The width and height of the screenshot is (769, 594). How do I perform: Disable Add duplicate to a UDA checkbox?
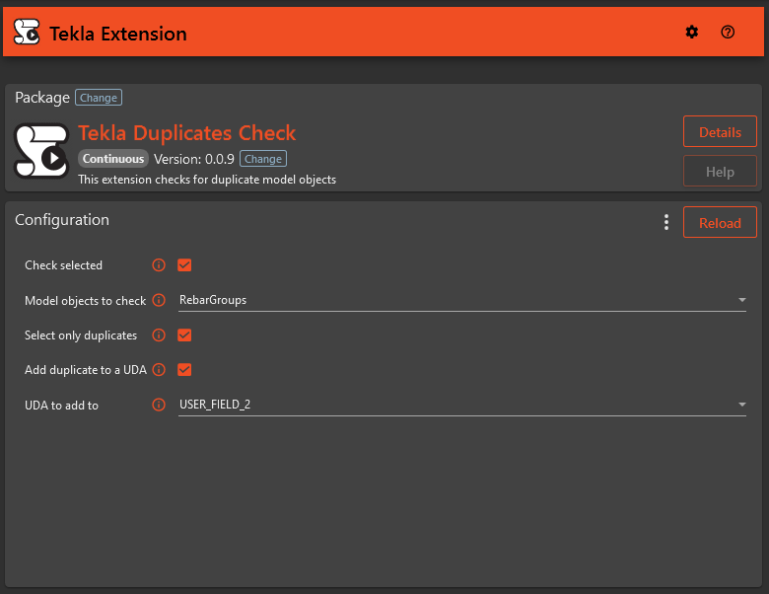coord(184,370)
